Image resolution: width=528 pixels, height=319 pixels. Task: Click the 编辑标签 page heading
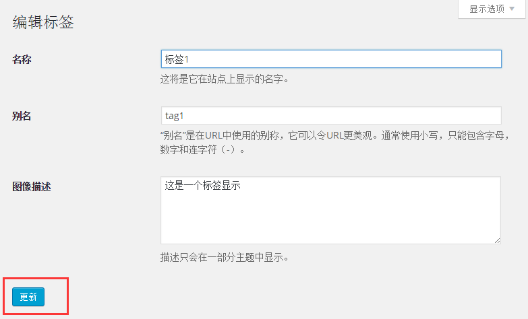(43, 22)
